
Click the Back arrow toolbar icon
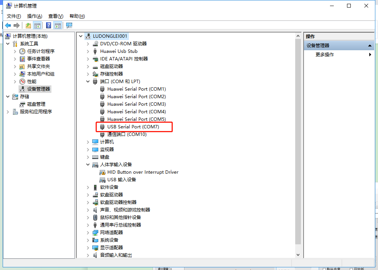[8, 25]
